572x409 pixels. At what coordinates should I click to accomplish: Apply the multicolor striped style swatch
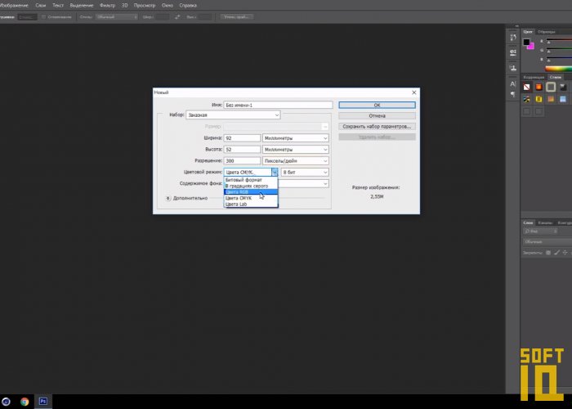click(527, 99)
